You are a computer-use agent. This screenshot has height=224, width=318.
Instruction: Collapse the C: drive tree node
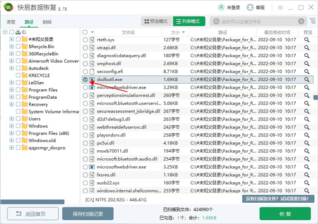[5, 32]
